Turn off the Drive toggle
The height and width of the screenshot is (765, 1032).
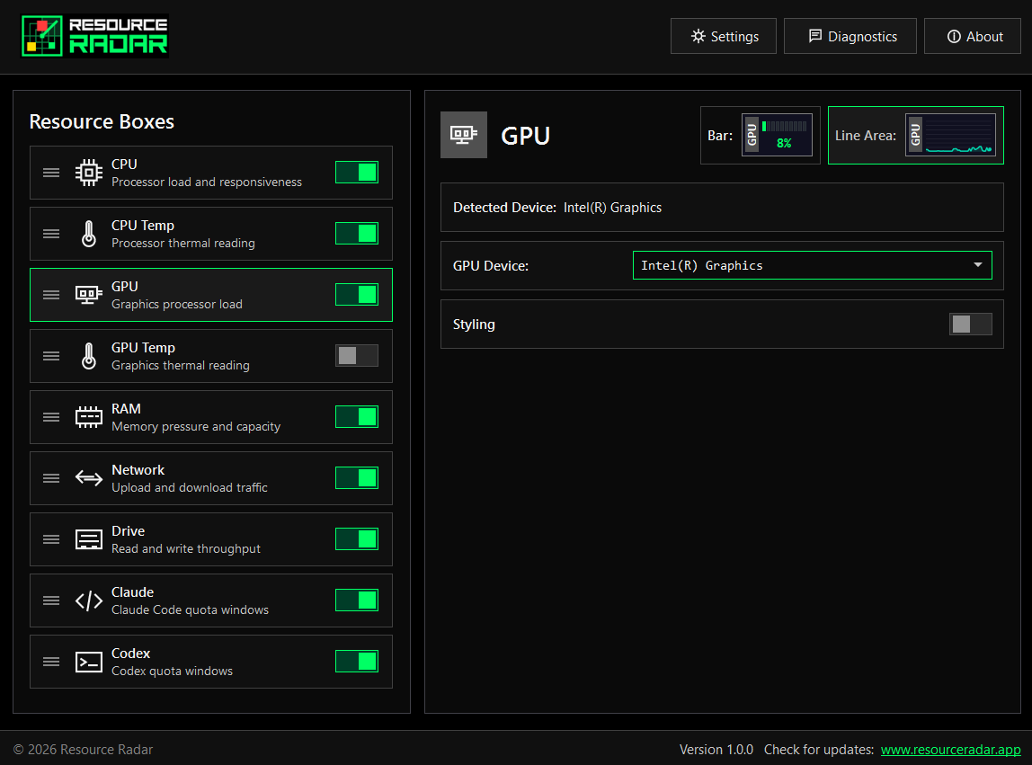point(357,539)
